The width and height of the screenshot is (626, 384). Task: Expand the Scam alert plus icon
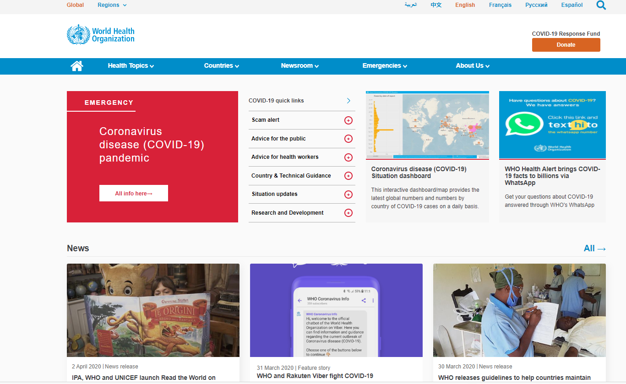(x=348, y=120)
